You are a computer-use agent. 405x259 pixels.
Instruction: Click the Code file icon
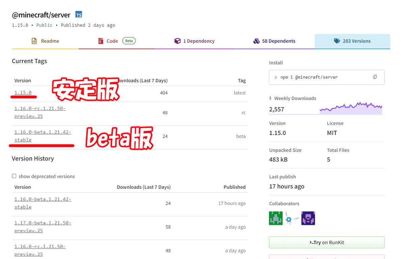(101, 41)
